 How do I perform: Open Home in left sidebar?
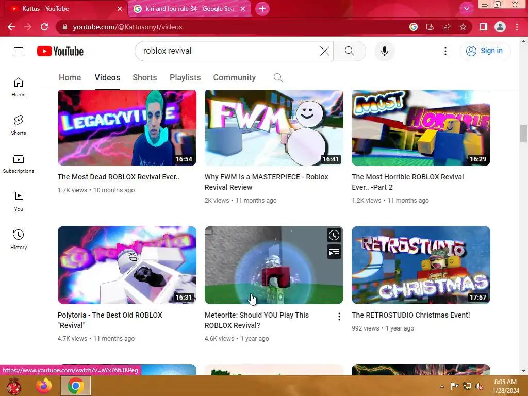(19, 87)
